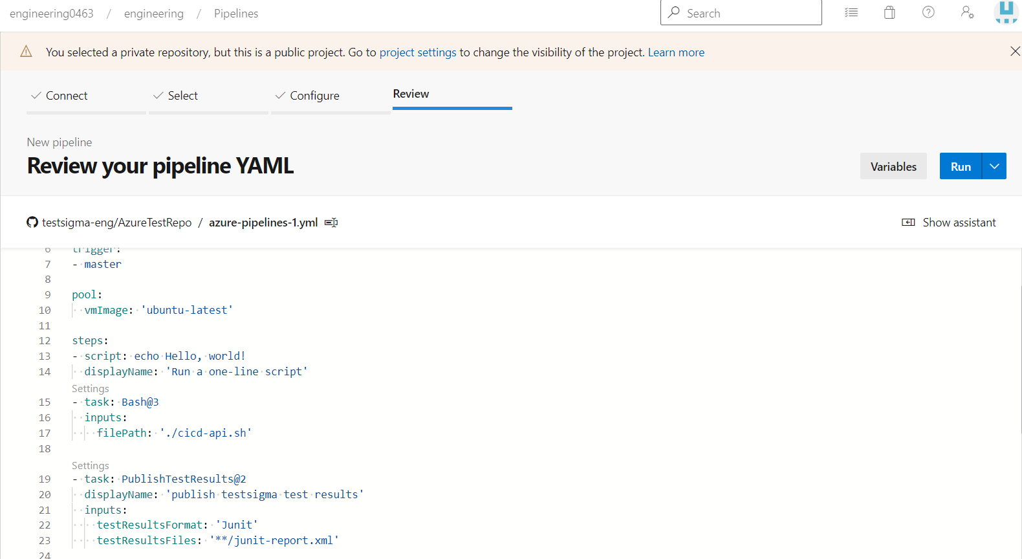Click the script: echo Hello, world! line
Viewport: 1022px width, 559px height.
159,356
